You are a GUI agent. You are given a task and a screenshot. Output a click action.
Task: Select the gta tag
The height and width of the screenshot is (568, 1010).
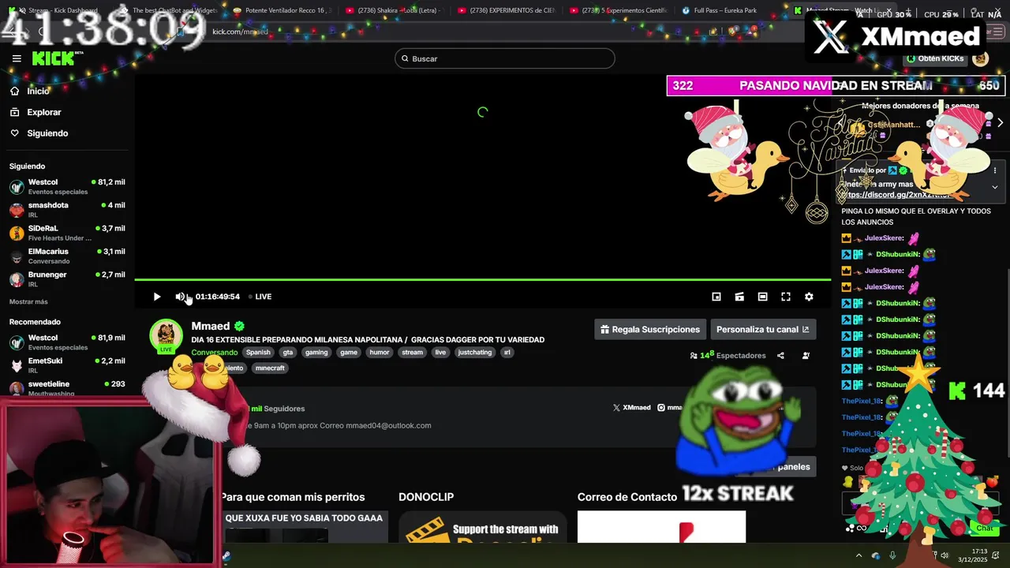tap(288, 353)
